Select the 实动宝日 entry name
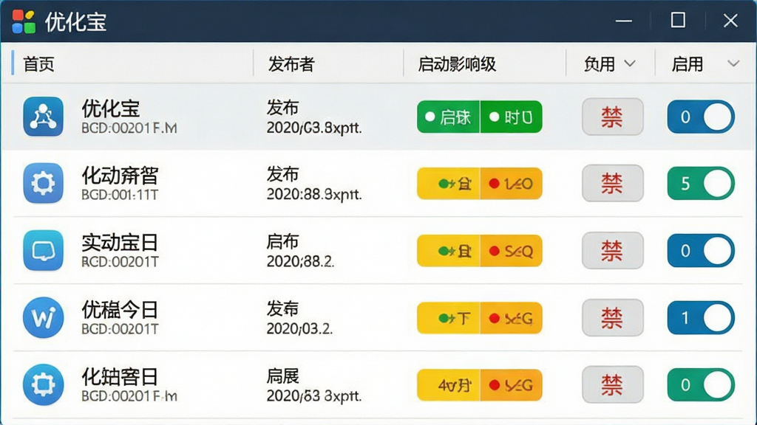Viewport: 757px width, 425px height. click(x=120, y=242)
